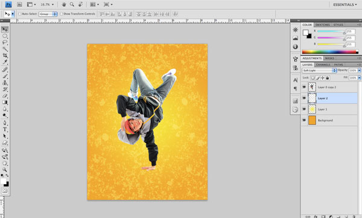Click the R channel slider
Screen dimensions: 362x218
(331, 31)
